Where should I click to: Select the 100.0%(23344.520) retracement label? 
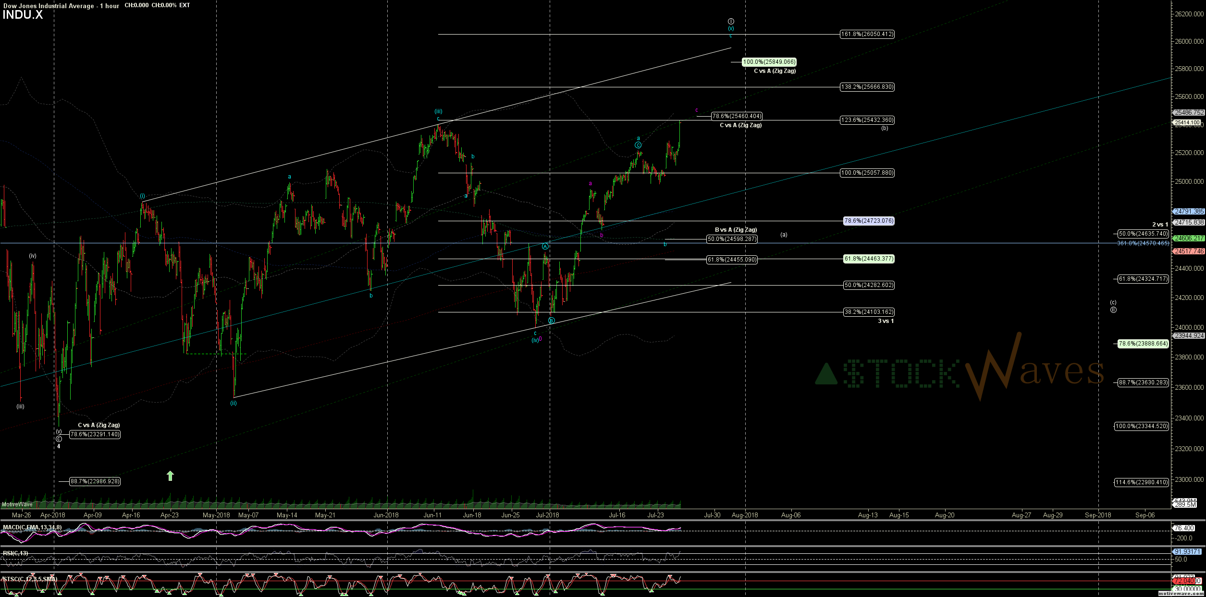pos(1141,426)
